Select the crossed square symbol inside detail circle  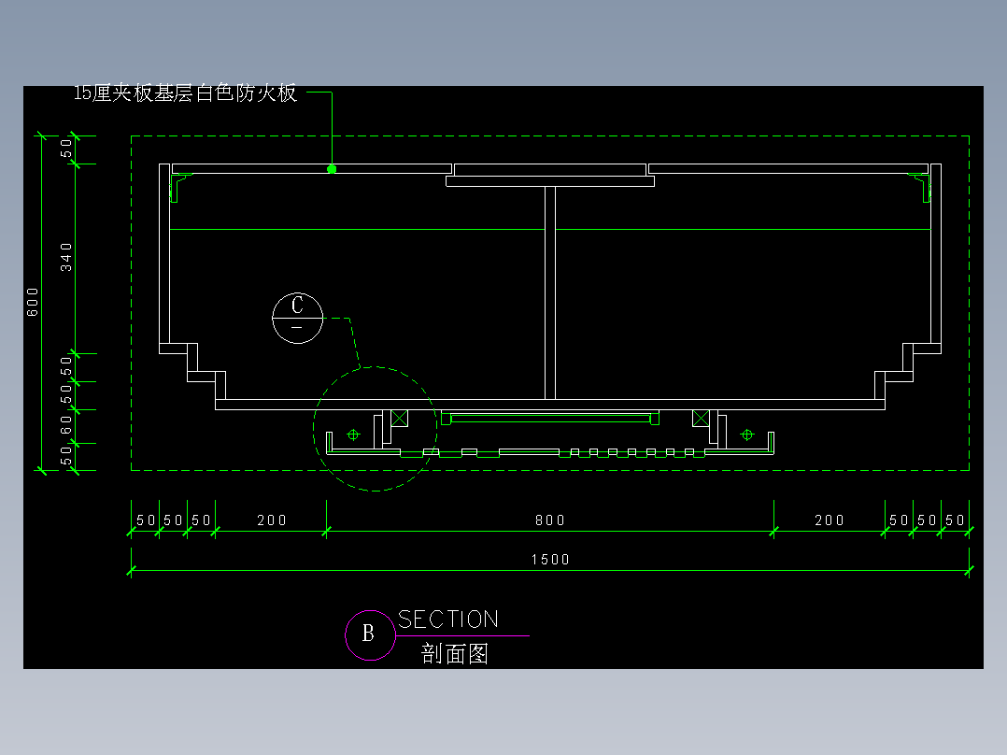click(x=400, y=419)
